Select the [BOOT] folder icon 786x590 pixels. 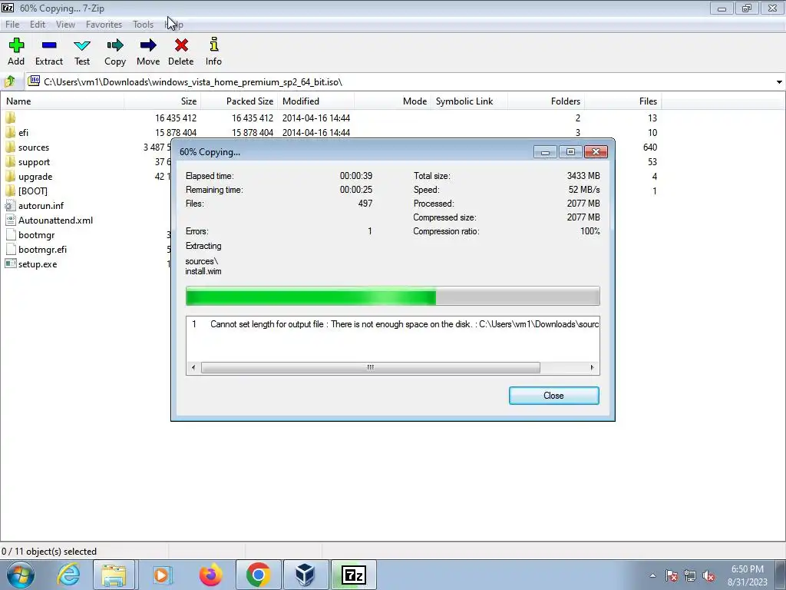[x=10, y=191]
